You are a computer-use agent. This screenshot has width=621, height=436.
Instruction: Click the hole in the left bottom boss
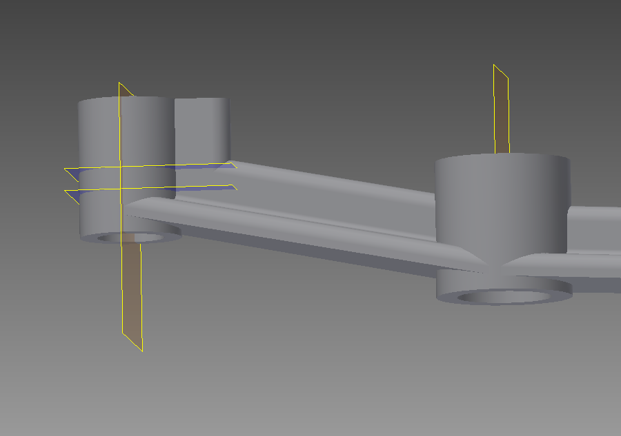coord(131,238)
